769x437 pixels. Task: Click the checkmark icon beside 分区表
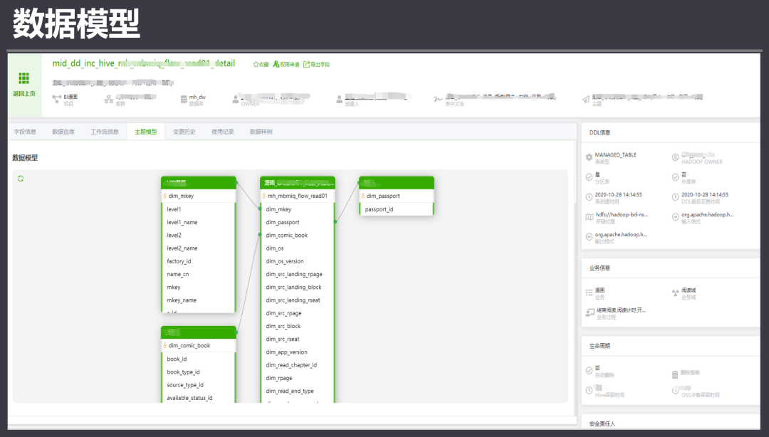(x=589, y=177)
